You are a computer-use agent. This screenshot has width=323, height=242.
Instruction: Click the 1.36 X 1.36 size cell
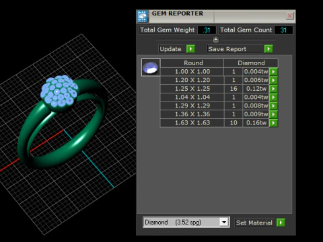[192, 114]
